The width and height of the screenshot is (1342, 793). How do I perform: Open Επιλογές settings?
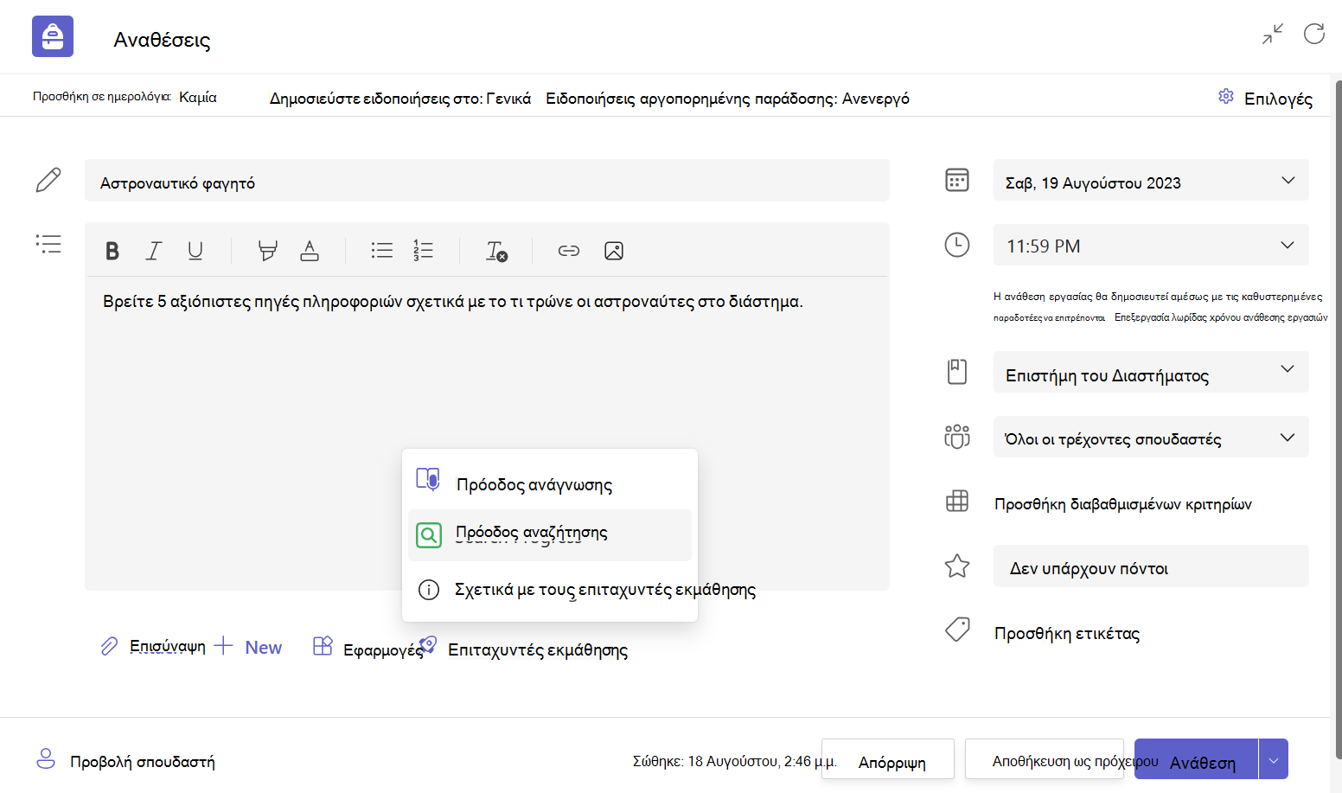tap(1265, 98)
